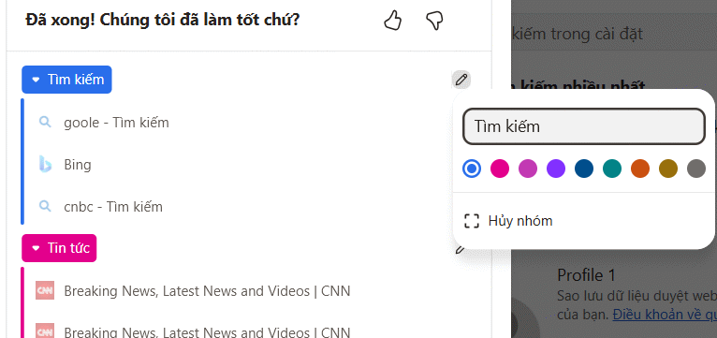Collapse the Tìm kiếm tab group

[x=66, y=80]
